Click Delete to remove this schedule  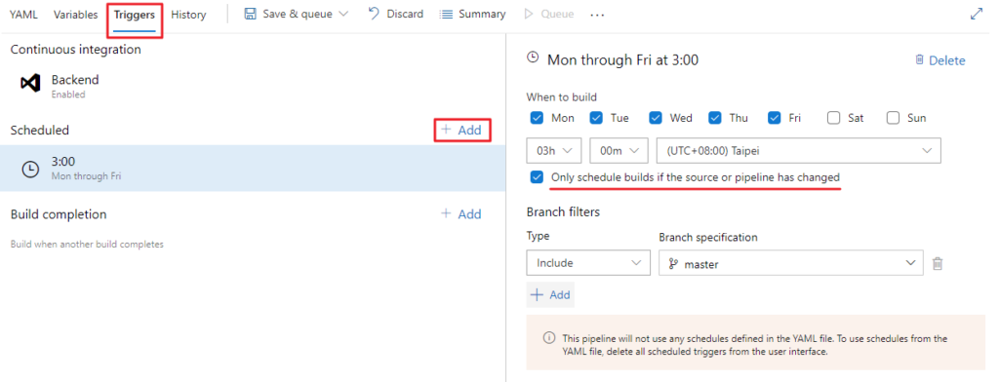click(x=939, y=60)
